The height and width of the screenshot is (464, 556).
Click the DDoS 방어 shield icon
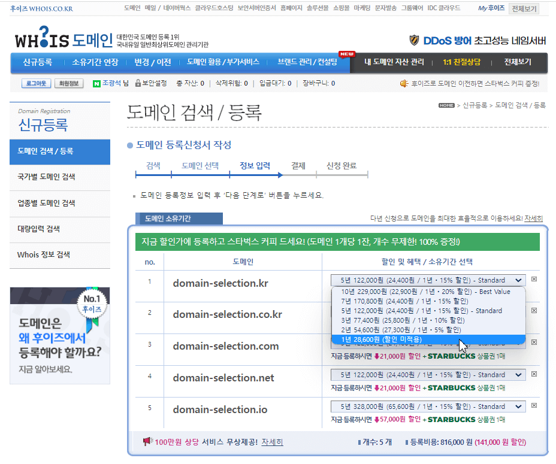pyautogui.click(x=414, y=37)
